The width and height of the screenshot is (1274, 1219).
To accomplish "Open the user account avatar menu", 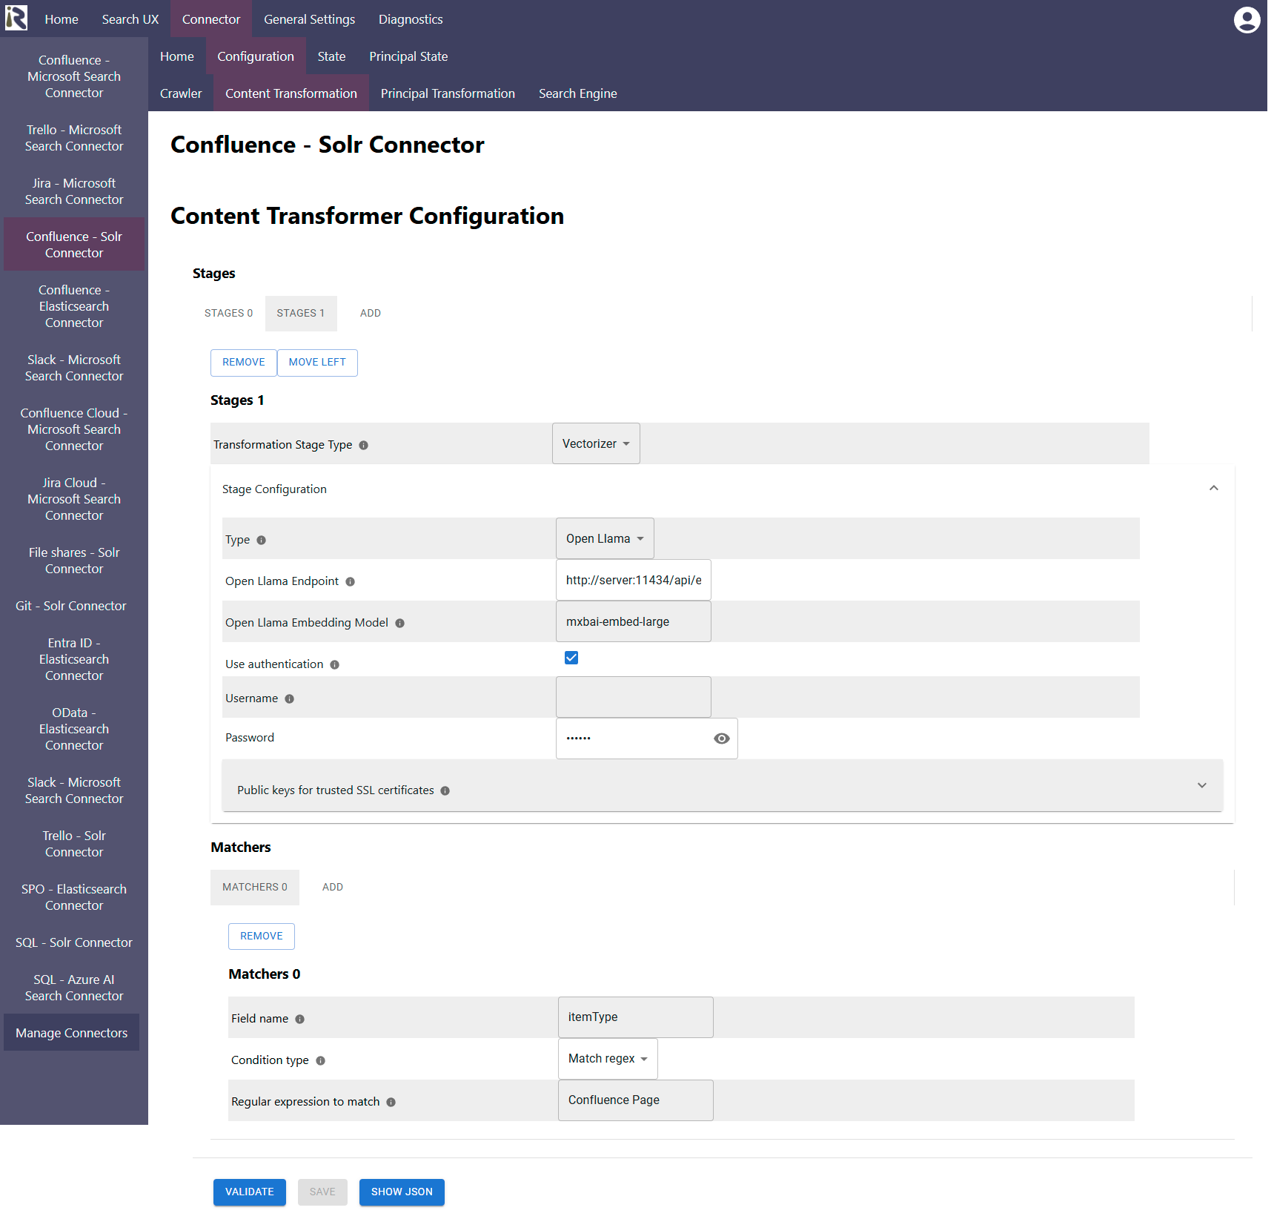I will pos(1247,20).
